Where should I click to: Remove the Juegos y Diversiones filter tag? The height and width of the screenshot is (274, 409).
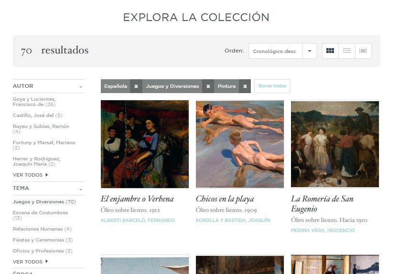coord(208,86)
